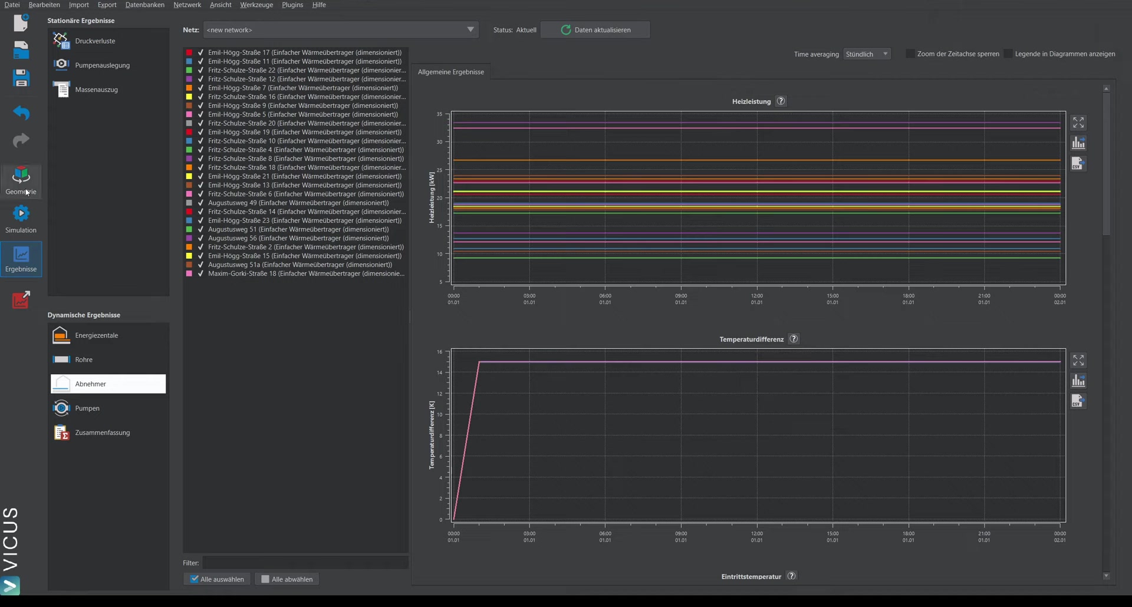The height and width of the screenshot is (607, 1132).
Task: Open Zusammenfassung results
Action: tap(108, 433)
